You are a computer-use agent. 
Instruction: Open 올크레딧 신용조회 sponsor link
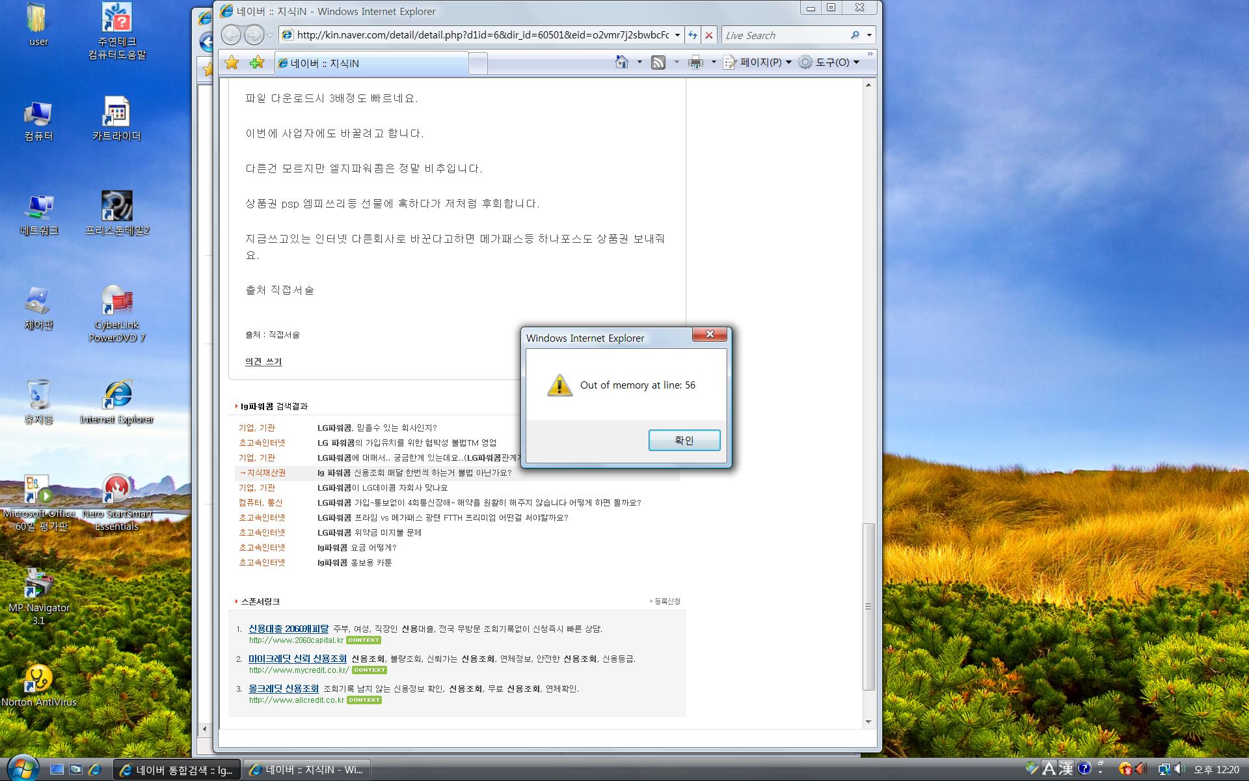coord(284,689)
